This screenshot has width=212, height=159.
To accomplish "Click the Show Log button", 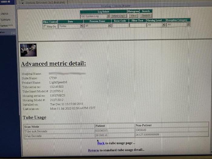I will pyautogui.click(x=119, y=15).
